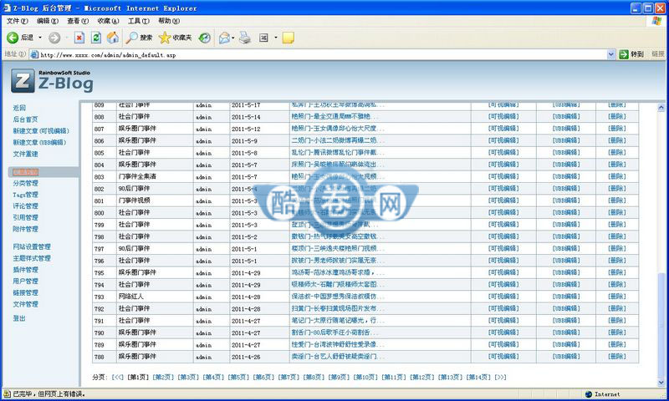Click the error icon in status bar

click(x=7, y=394)
